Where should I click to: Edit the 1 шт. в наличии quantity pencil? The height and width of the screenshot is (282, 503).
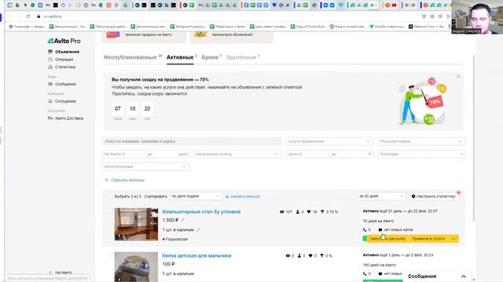click(x=198, y=230)
